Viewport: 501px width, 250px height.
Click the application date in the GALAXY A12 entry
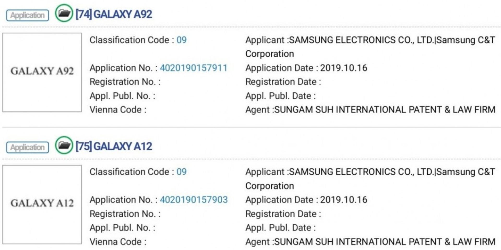click(343, 200)
